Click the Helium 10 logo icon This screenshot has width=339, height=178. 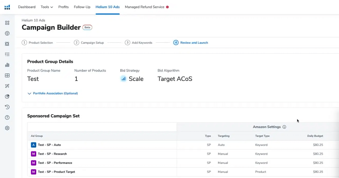tap(7, 7)
